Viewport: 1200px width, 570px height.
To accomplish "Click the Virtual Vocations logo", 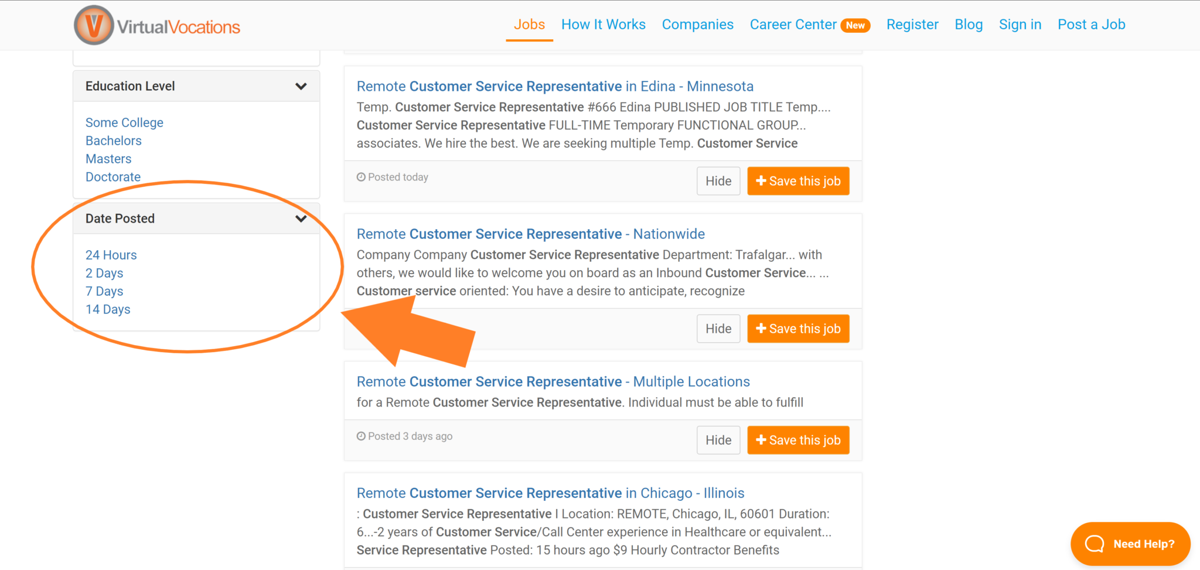I will pyautogui.click(x=156, y=25).
